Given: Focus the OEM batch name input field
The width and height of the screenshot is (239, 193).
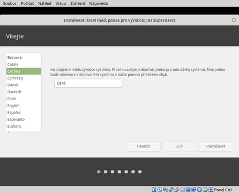Looking at the screenshot, I should coord(88,83).
